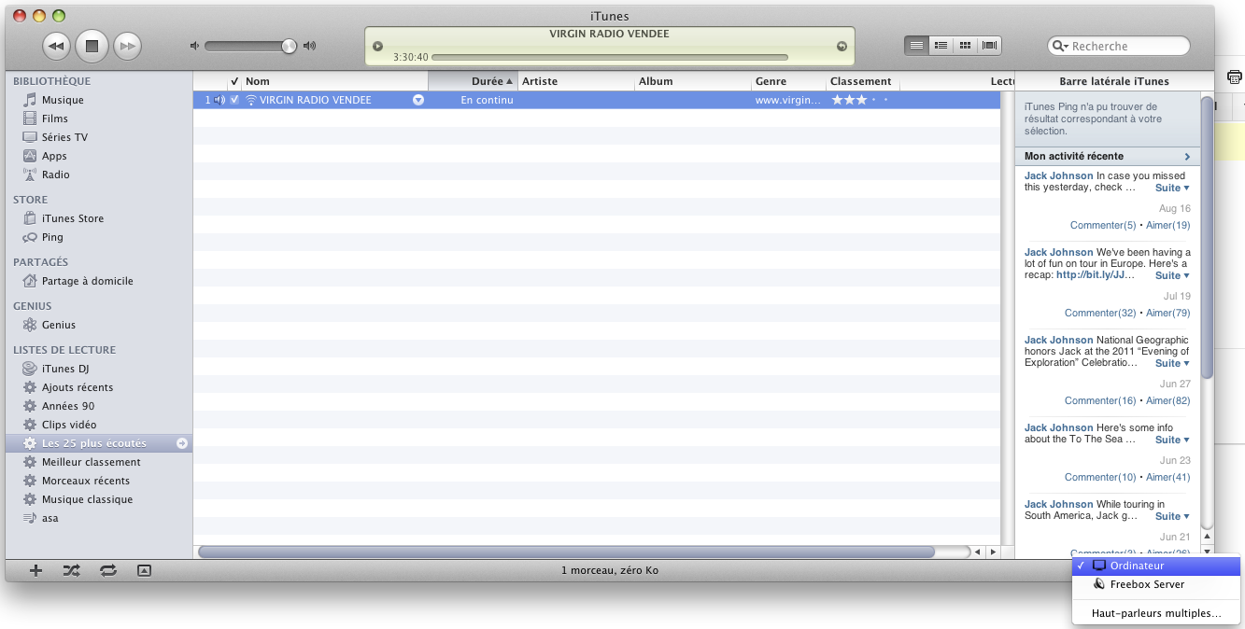Select Séries TV in sidebar
Screen dimensions: 1245x629
click(64, 137)
